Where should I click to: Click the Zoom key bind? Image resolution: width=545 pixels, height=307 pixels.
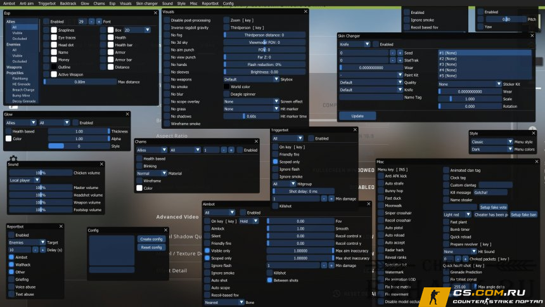point(248,20)
